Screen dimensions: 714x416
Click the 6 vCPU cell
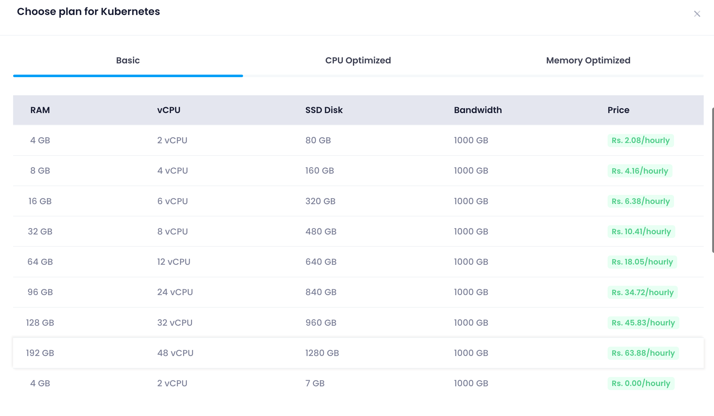pos(173,201)
